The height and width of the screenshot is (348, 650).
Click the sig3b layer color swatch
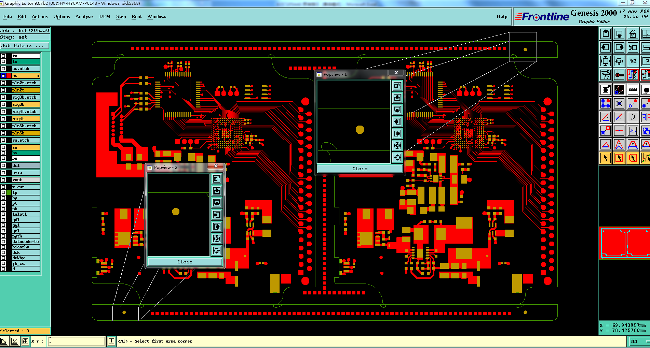(9, 104)
